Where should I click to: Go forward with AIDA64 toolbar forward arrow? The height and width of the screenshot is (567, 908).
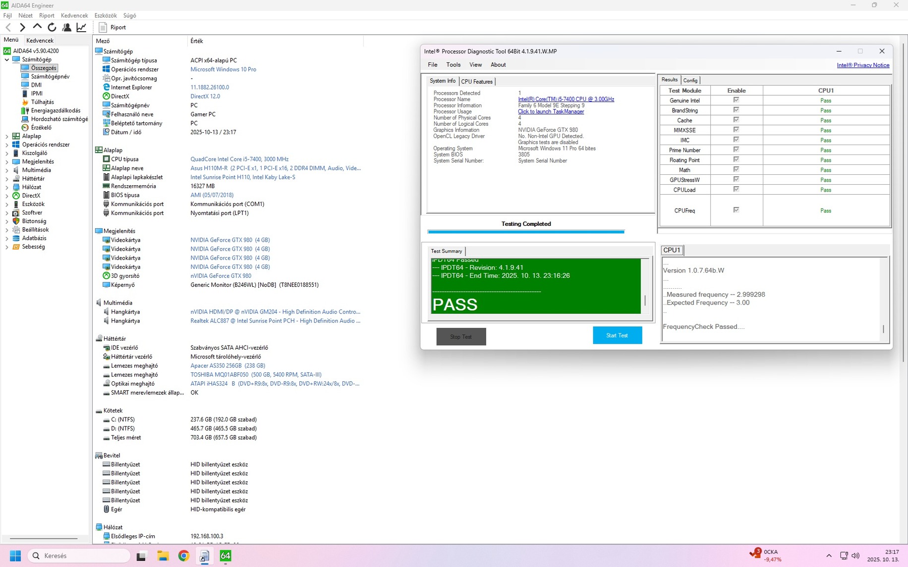[x=22, y=27]
